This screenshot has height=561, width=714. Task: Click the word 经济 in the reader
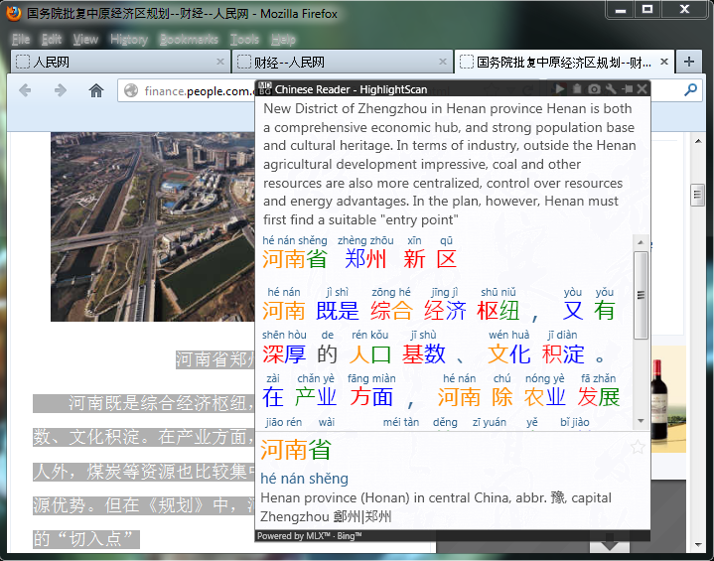coord(445,311)
